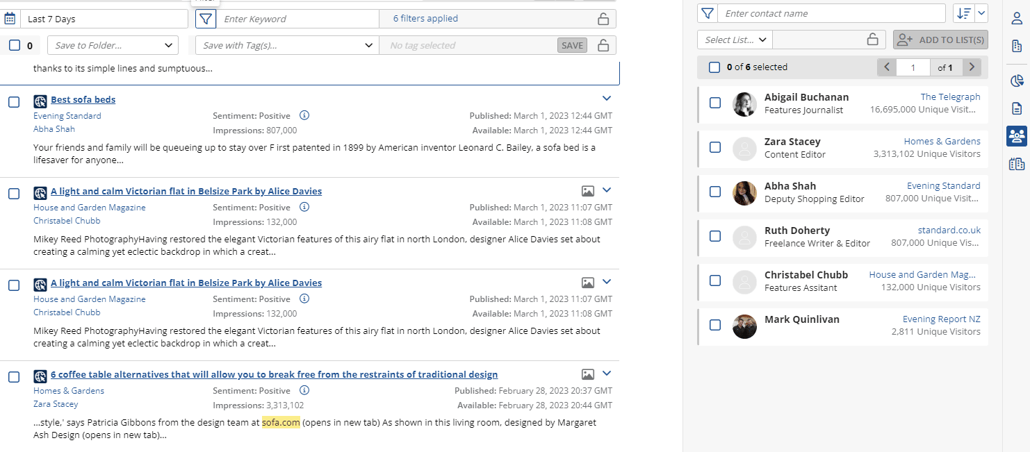Open the Select List dropdown
The width and height of the screenshot is (1030, 452).
pyautogui.click(x=735, y=40)
